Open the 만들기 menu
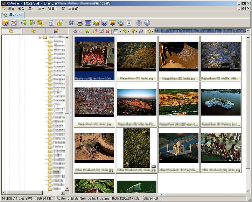Image resolution: width=252 pixels, height=202 pixels. [53, 8]
